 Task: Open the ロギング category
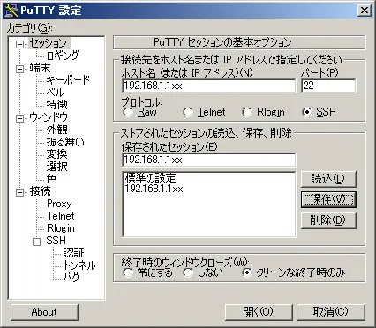pos(63,56)
